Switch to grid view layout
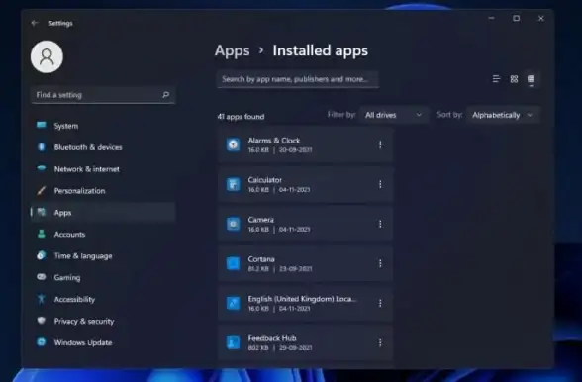This screenshot has height=382, width=582. click(514, 79)
